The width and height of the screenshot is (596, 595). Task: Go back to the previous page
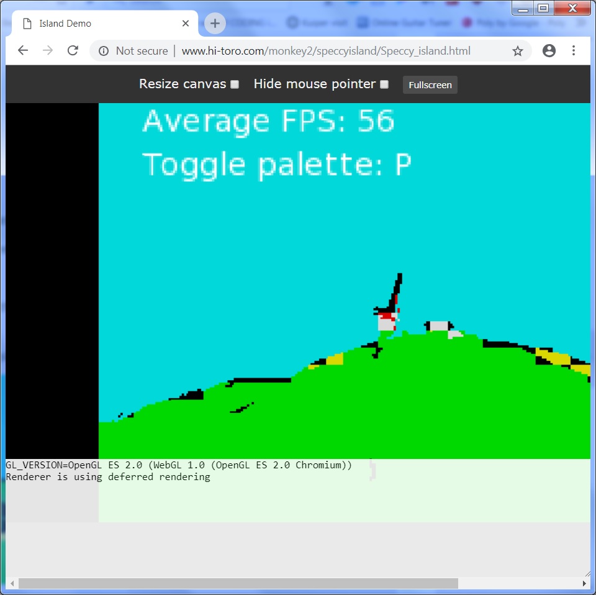pyautogui.click(x=23, y=51)
